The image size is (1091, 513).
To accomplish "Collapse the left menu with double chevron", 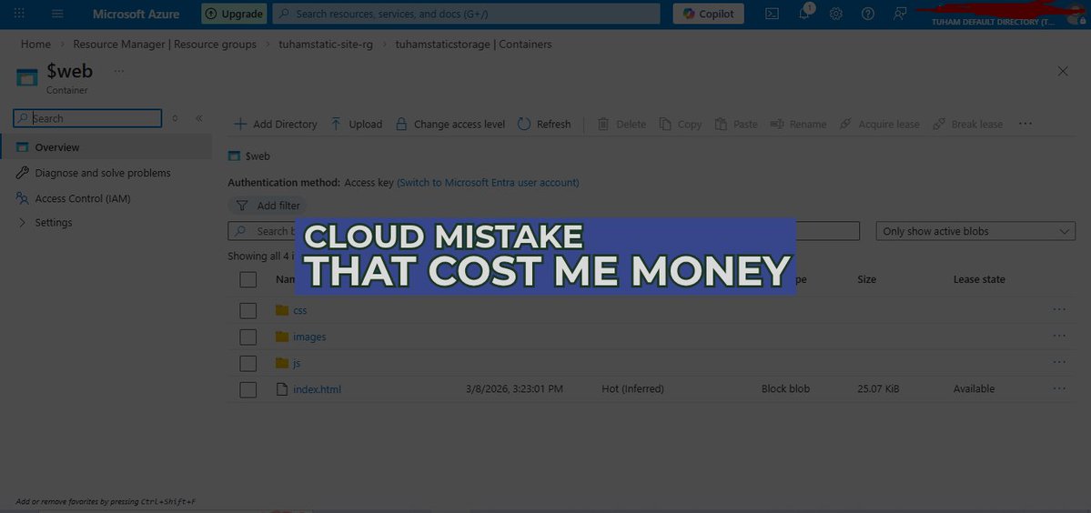I will pos(199,118).
